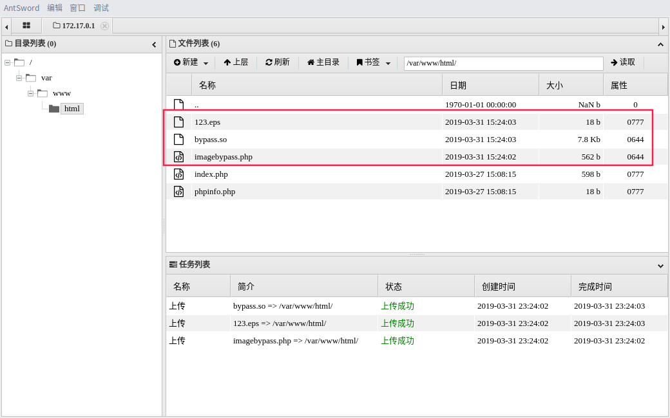Viewport: 670px width, 418px height.
Task: Open the 编辑 menu
Action: [x=55, y=8]
